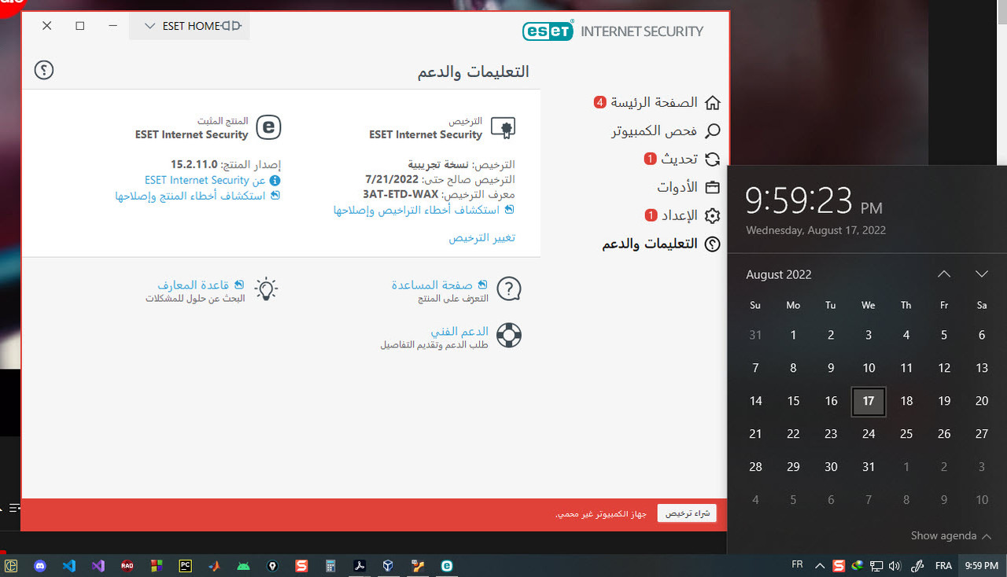Click the briefcase icon beside الأدوات

pos(713,187)
